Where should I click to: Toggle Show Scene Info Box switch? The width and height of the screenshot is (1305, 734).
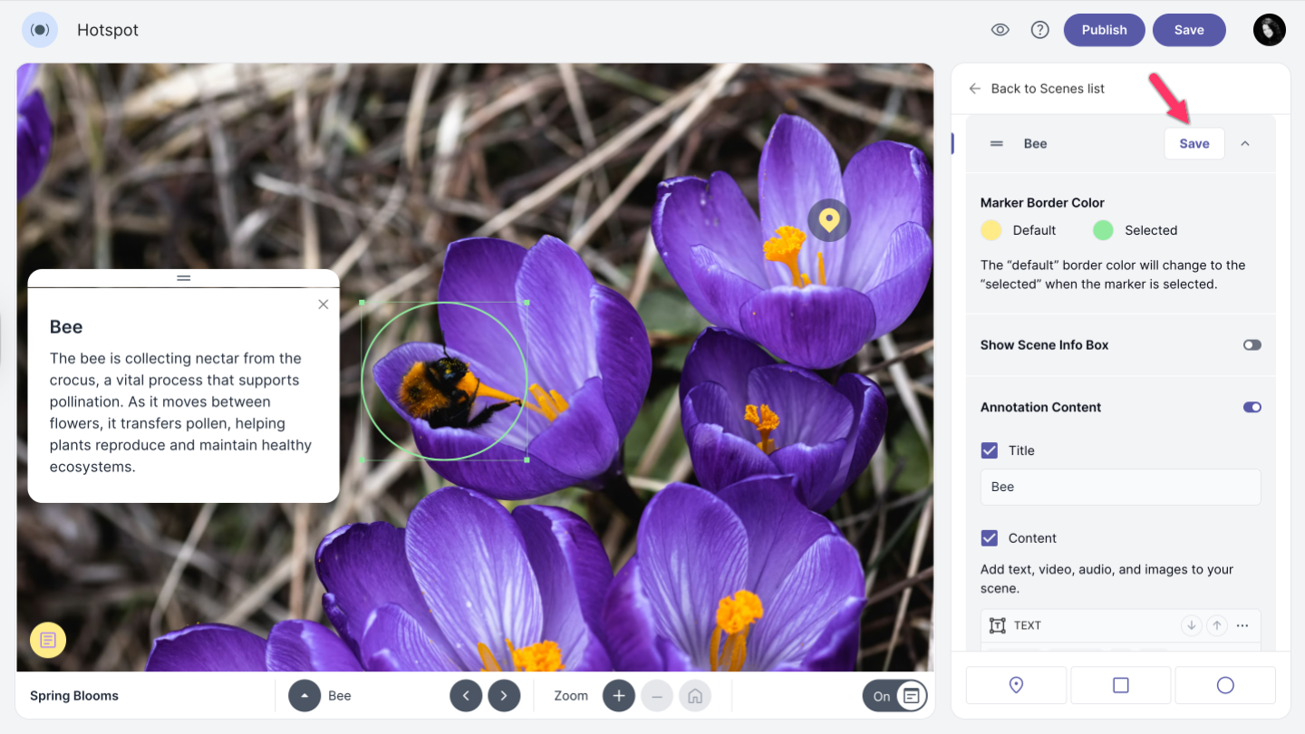[1252, 345]
